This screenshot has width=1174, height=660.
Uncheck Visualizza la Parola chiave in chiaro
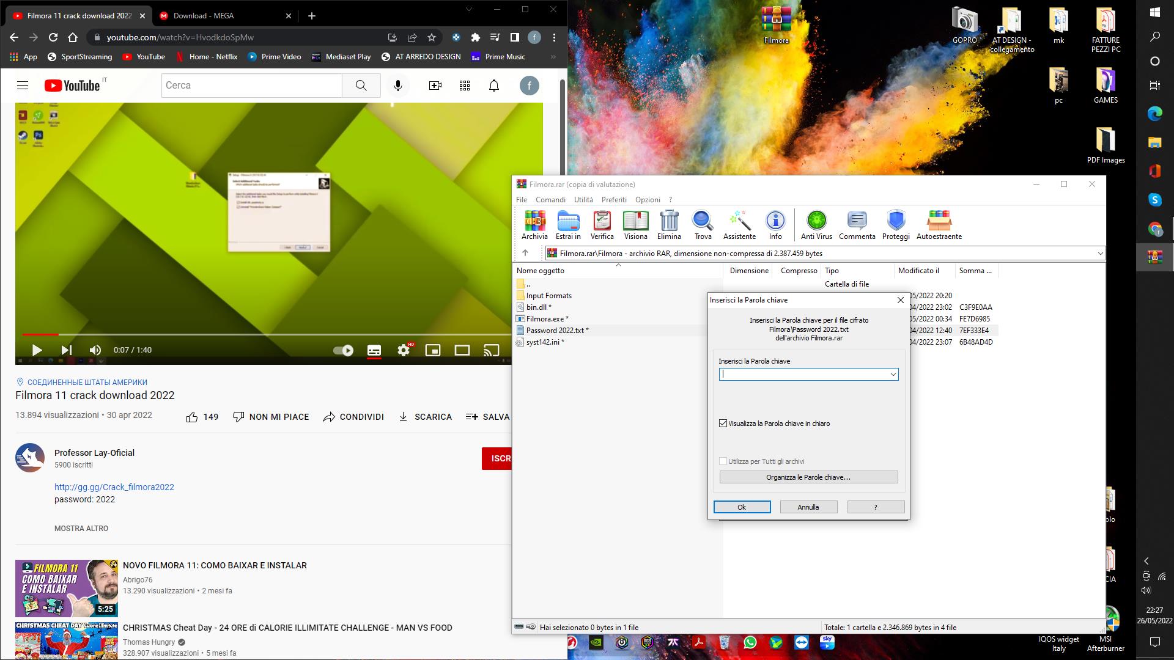click(723, 424)
